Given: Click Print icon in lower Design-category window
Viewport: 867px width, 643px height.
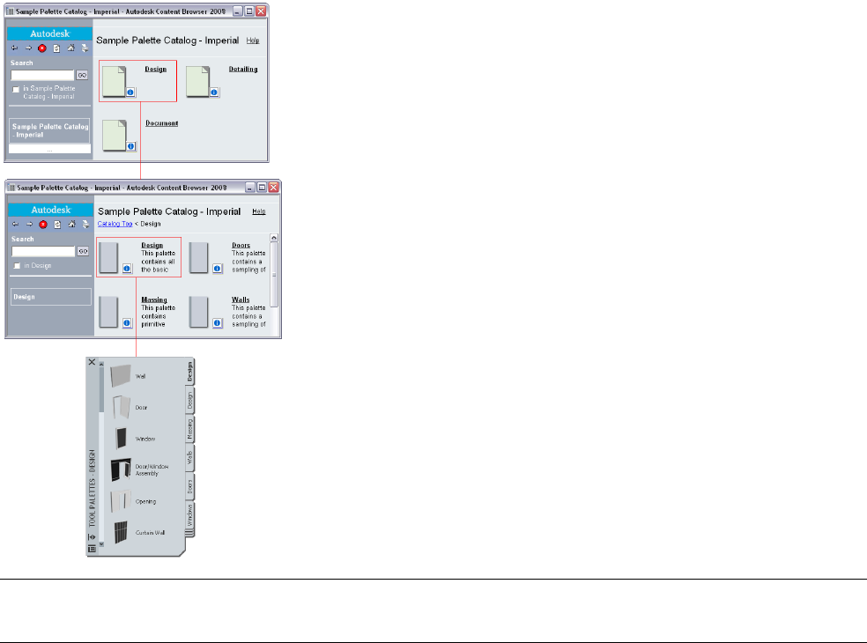Looking at the screenshot, I should tap(85, 224).
